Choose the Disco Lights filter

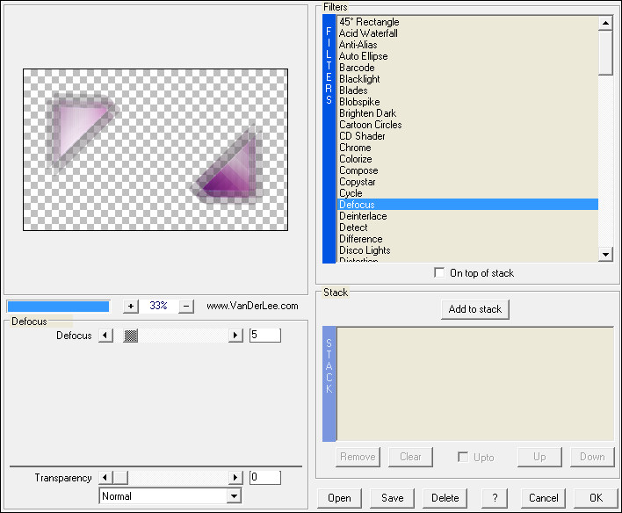(365, 250)
